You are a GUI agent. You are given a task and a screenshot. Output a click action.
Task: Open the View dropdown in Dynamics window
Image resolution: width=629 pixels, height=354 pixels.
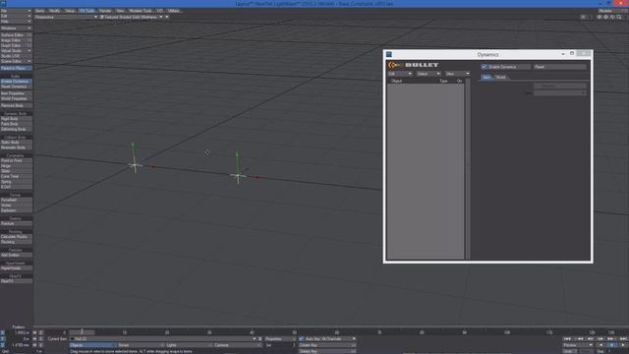click(x=457, y=74)
